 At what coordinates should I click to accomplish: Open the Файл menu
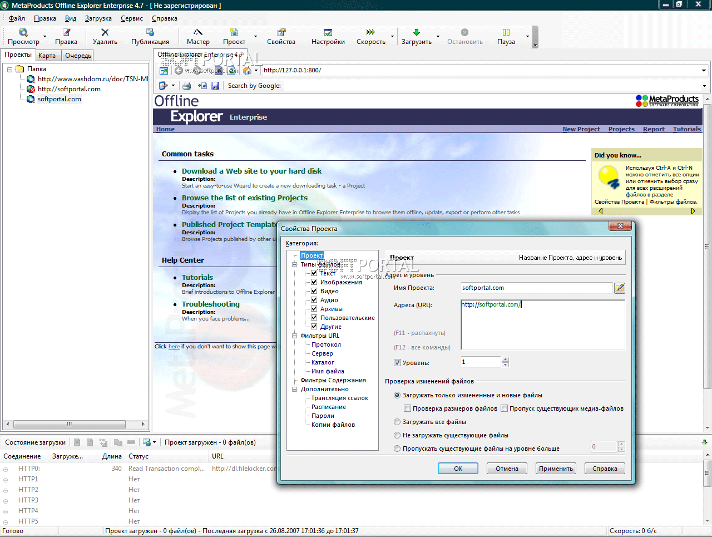click(17, 18)
